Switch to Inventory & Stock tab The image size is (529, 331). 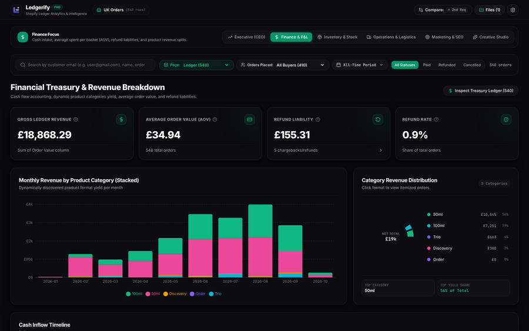click(x=337, y=37)
